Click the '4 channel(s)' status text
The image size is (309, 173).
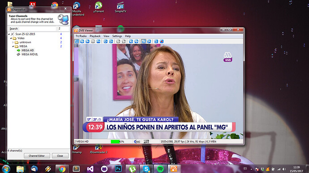[15, 151]
